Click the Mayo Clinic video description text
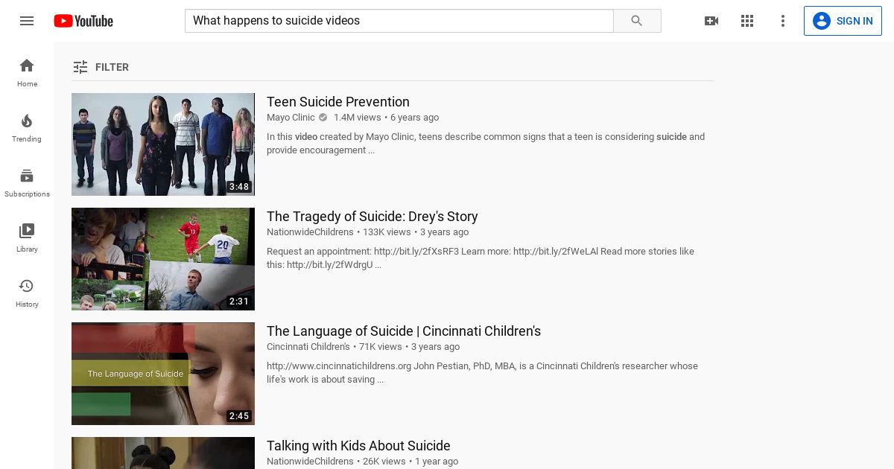Image resolution: width=894 pixels, height=469 pixels. coord(486,144)
